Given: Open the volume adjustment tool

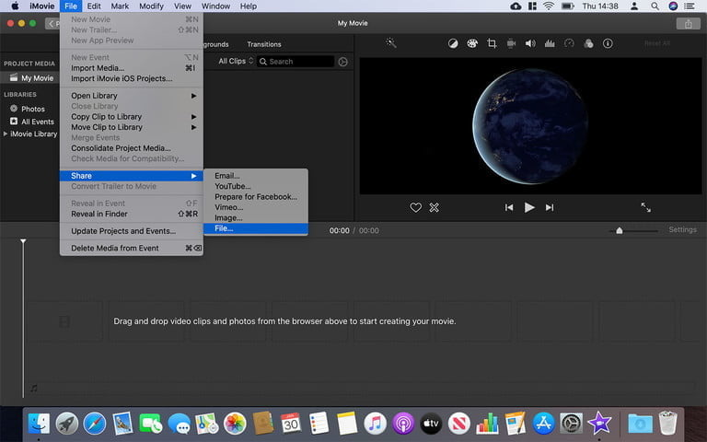Looking at the screenshot, I should coord(531,43).
